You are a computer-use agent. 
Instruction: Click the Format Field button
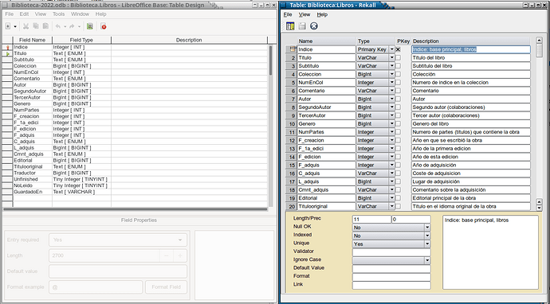point(167,286)
